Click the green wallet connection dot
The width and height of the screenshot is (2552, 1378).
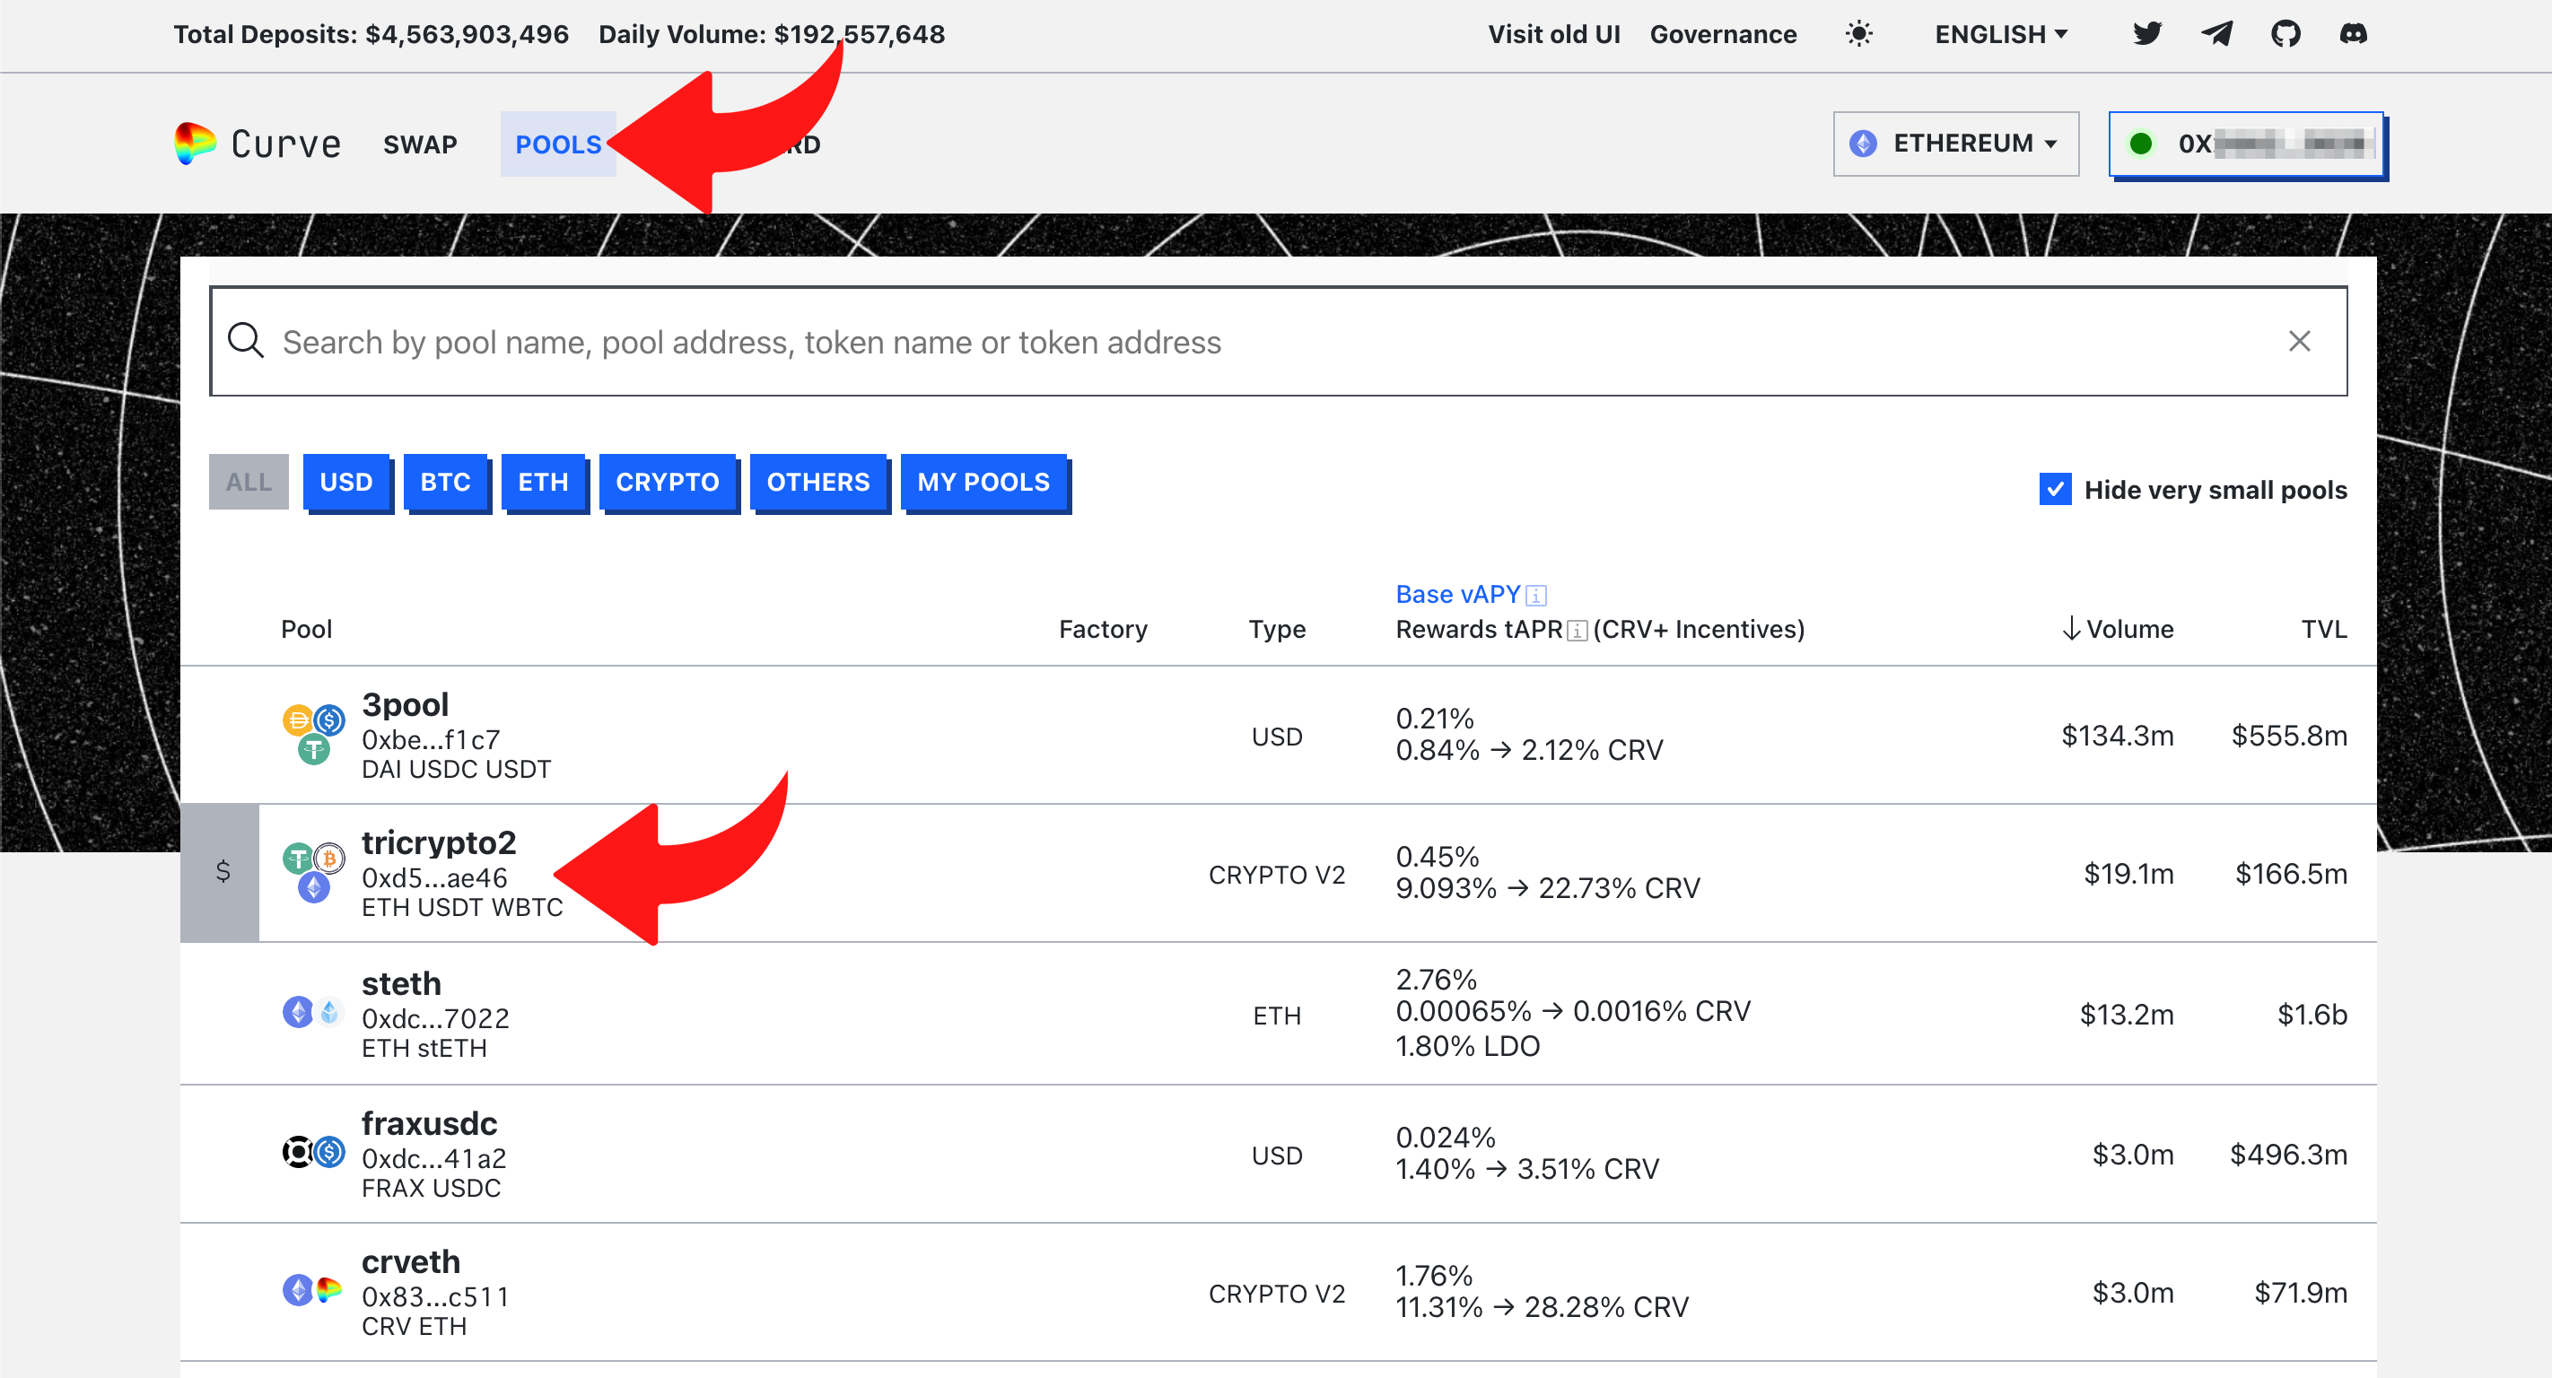(2141, 144)
